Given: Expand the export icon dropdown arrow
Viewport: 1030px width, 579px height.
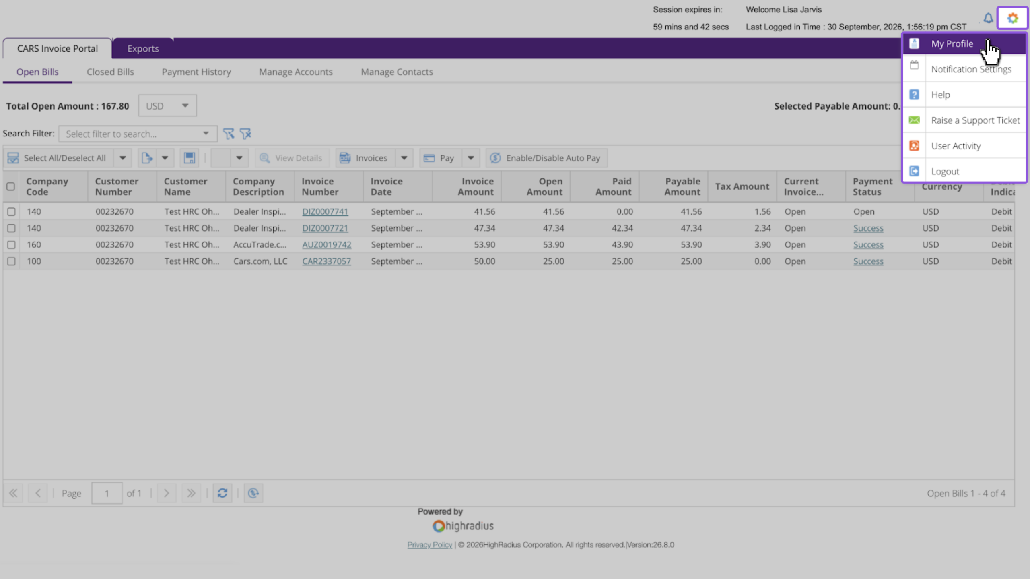Looking at the screenshot, I should 165,158.
